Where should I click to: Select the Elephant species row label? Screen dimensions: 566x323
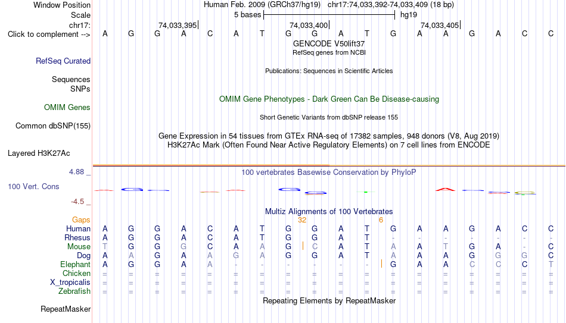76,264
